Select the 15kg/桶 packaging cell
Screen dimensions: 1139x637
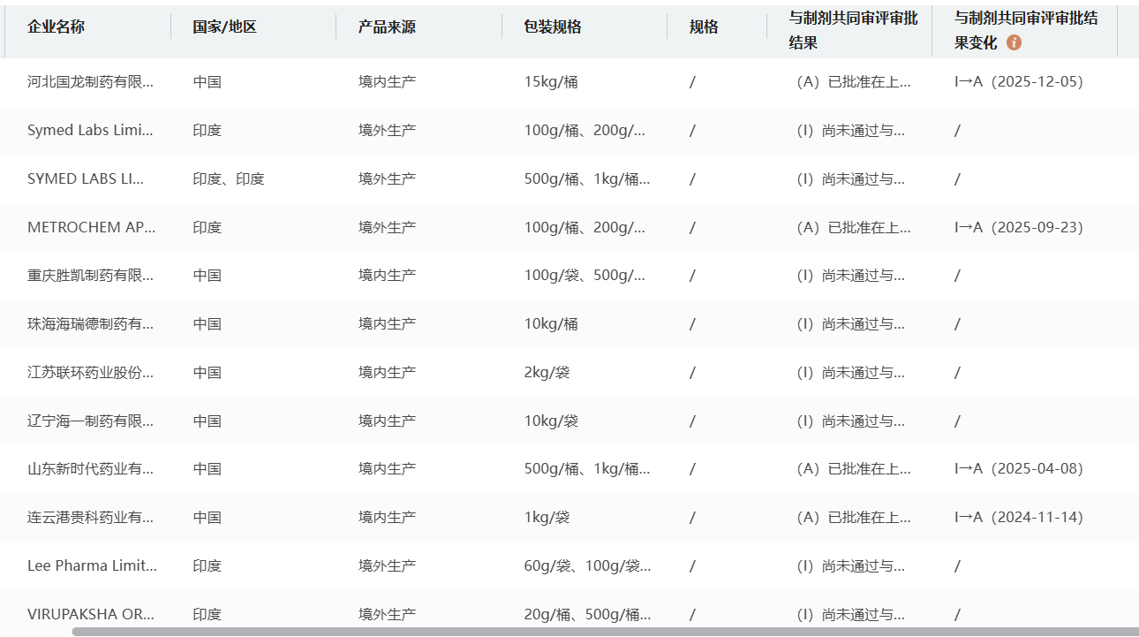(551, 82)
